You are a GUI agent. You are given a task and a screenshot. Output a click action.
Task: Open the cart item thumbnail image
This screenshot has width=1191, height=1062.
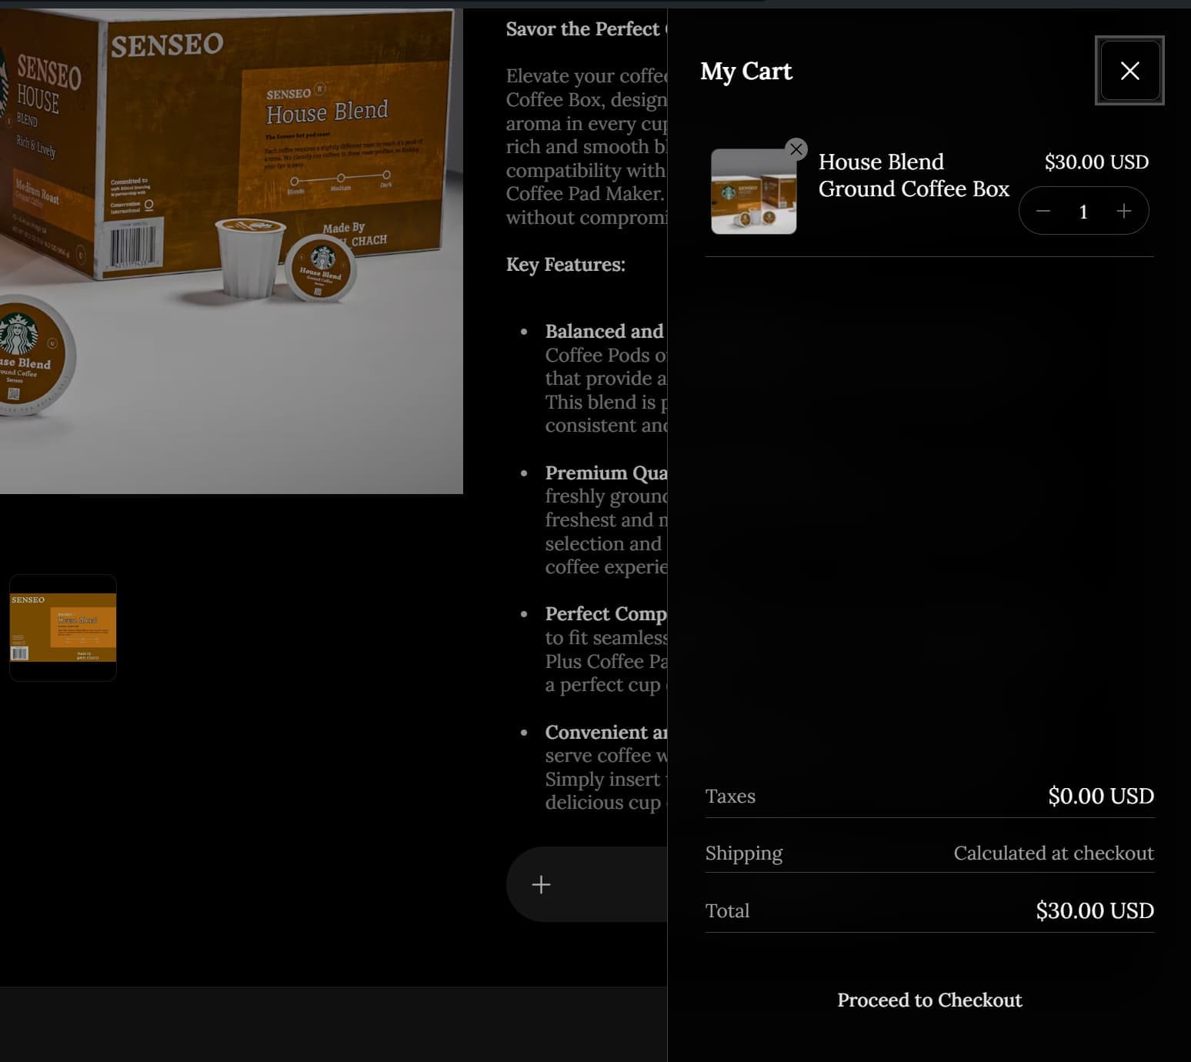753,192
